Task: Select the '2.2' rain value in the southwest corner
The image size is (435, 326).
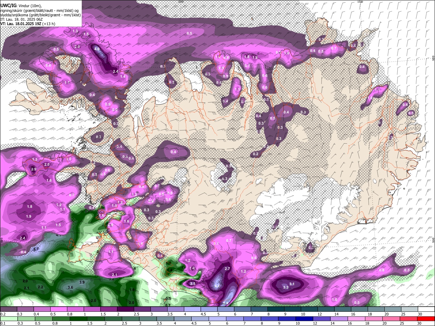Action: point(40,287)
